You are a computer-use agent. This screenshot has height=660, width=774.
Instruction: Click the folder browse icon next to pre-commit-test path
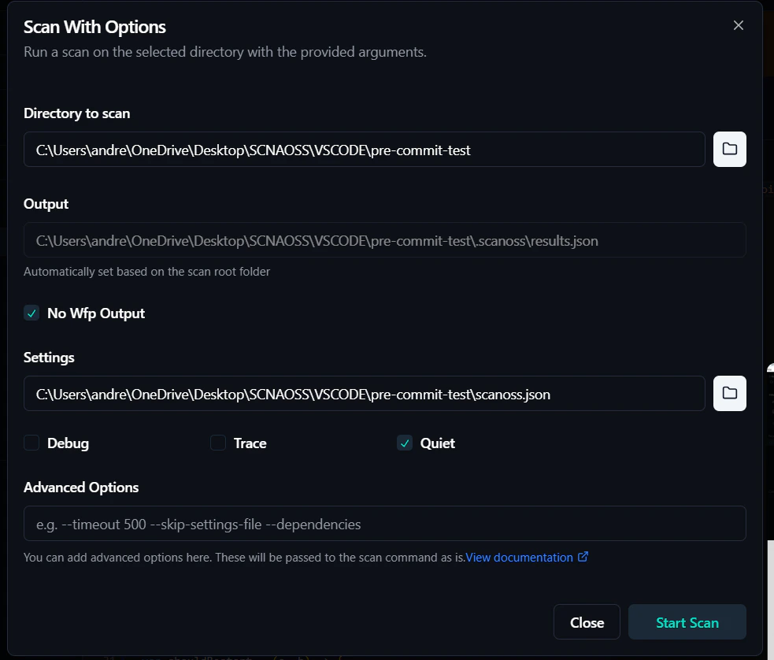point(729,149)
